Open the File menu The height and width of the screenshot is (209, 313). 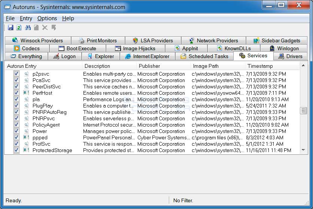pos(10,18)
